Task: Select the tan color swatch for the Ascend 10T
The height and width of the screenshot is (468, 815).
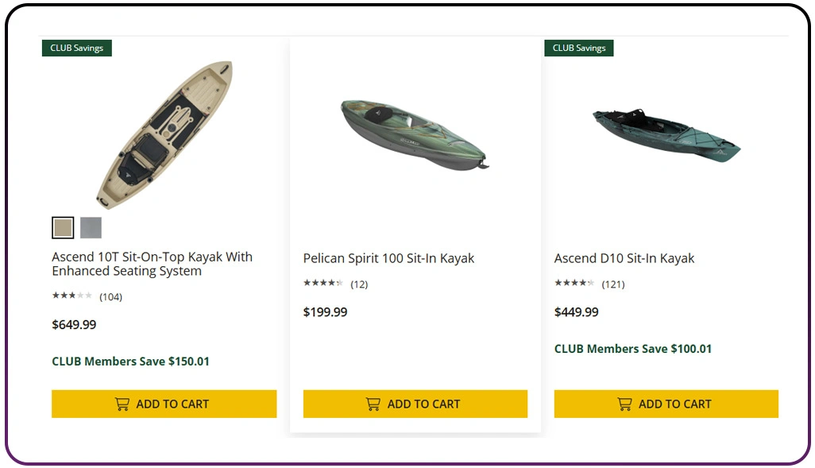Action: pyautogui.click(x=62, y=227)
